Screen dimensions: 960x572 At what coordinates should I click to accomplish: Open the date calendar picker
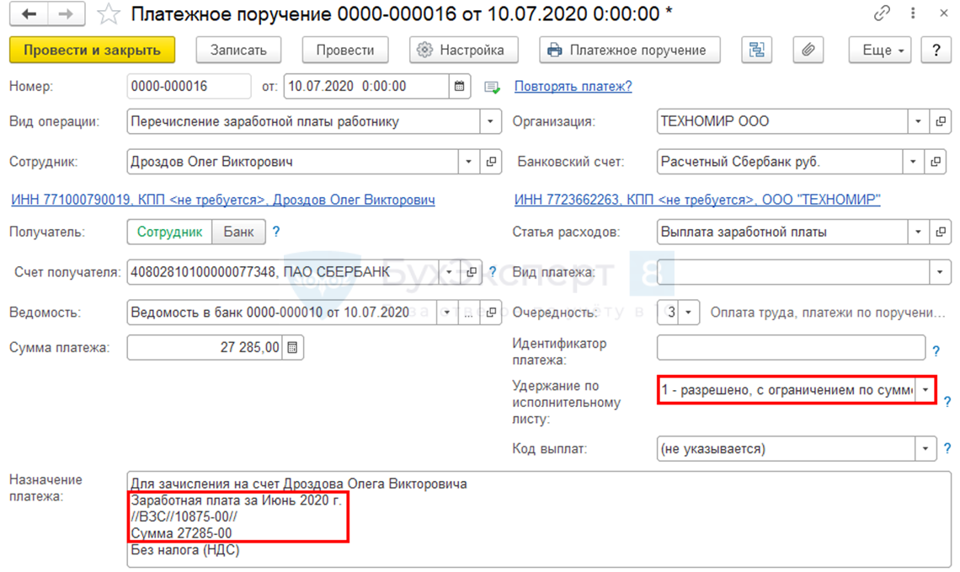(460, 87)
